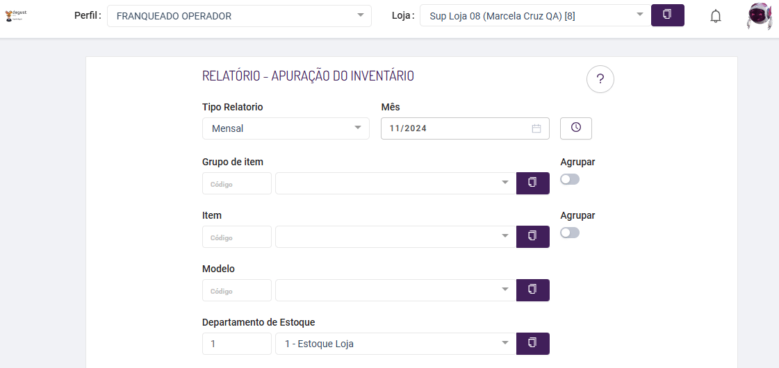Screen dimensions: 779x368
Task: Click the purple copy icon for Modelo row
Action: (532, 290)
